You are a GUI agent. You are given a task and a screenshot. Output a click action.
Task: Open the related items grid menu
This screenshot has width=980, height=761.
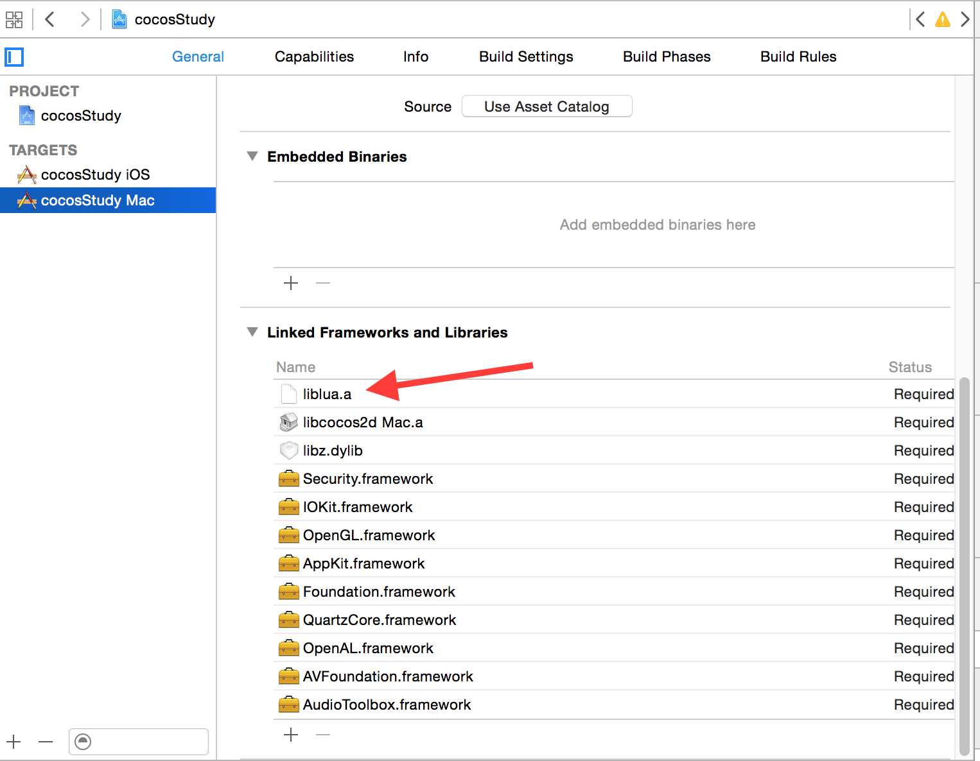click(x=14, y=20)
